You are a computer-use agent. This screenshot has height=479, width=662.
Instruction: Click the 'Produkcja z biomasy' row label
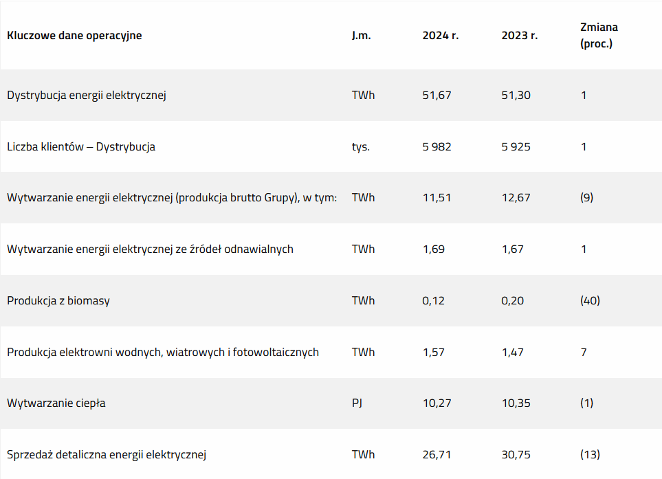click(58, 301)
